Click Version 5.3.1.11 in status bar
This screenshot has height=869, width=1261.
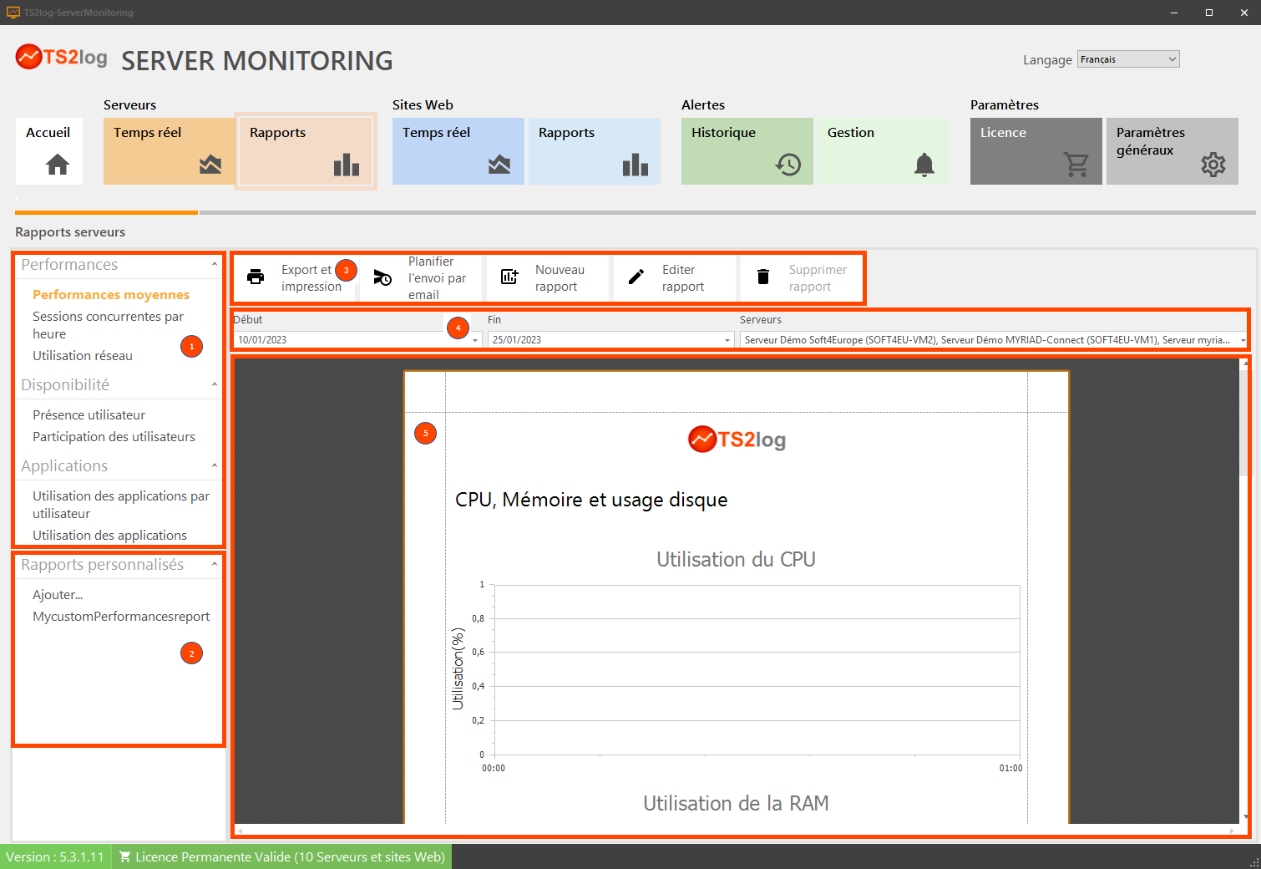coord(55,856)
